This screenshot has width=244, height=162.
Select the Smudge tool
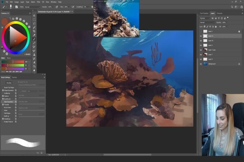pyautogui.click(x=34, y=70)
